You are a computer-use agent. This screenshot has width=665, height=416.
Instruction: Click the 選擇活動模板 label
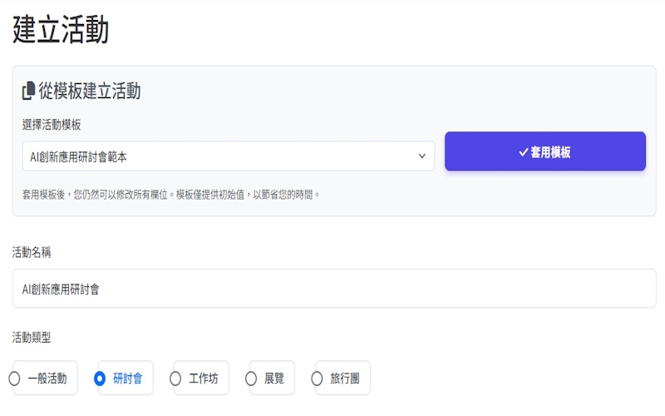[52, 125]
